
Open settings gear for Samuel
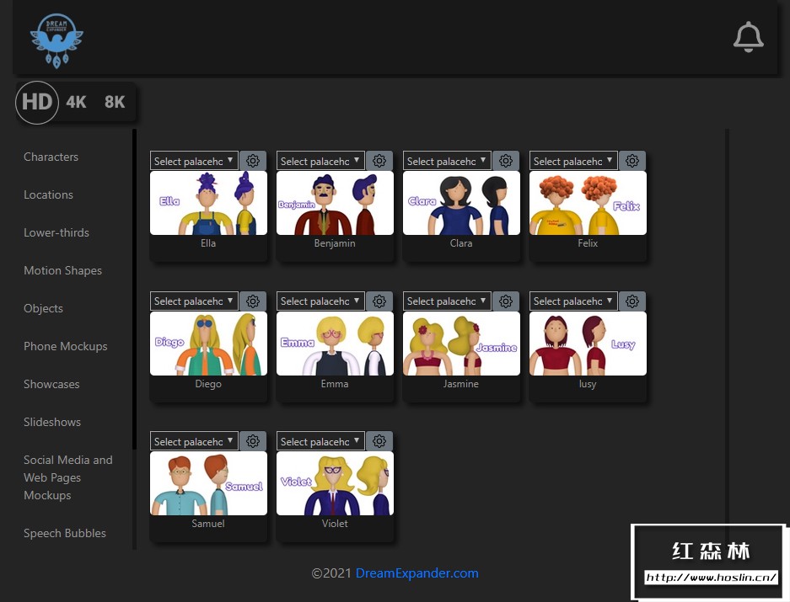point(253,441)
